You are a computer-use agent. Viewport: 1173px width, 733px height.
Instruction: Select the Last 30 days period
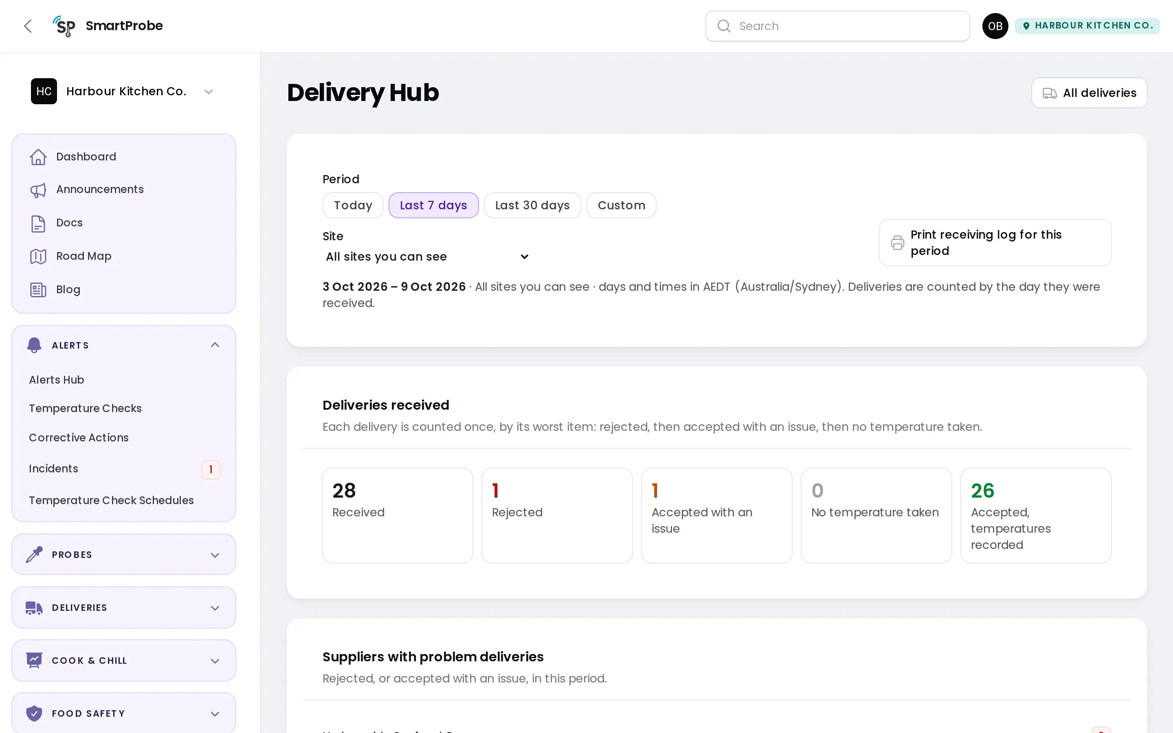click(532, 206)
